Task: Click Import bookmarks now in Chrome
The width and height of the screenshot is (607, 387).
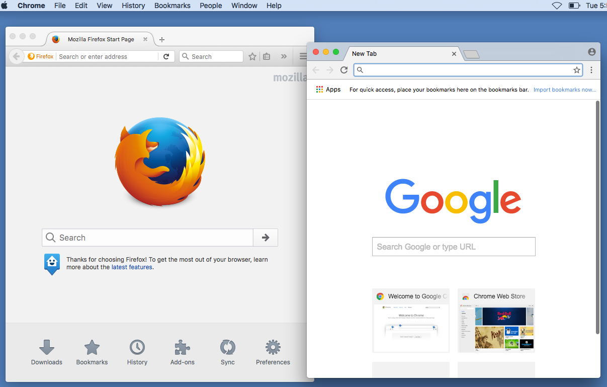Action: coord(564,89)
